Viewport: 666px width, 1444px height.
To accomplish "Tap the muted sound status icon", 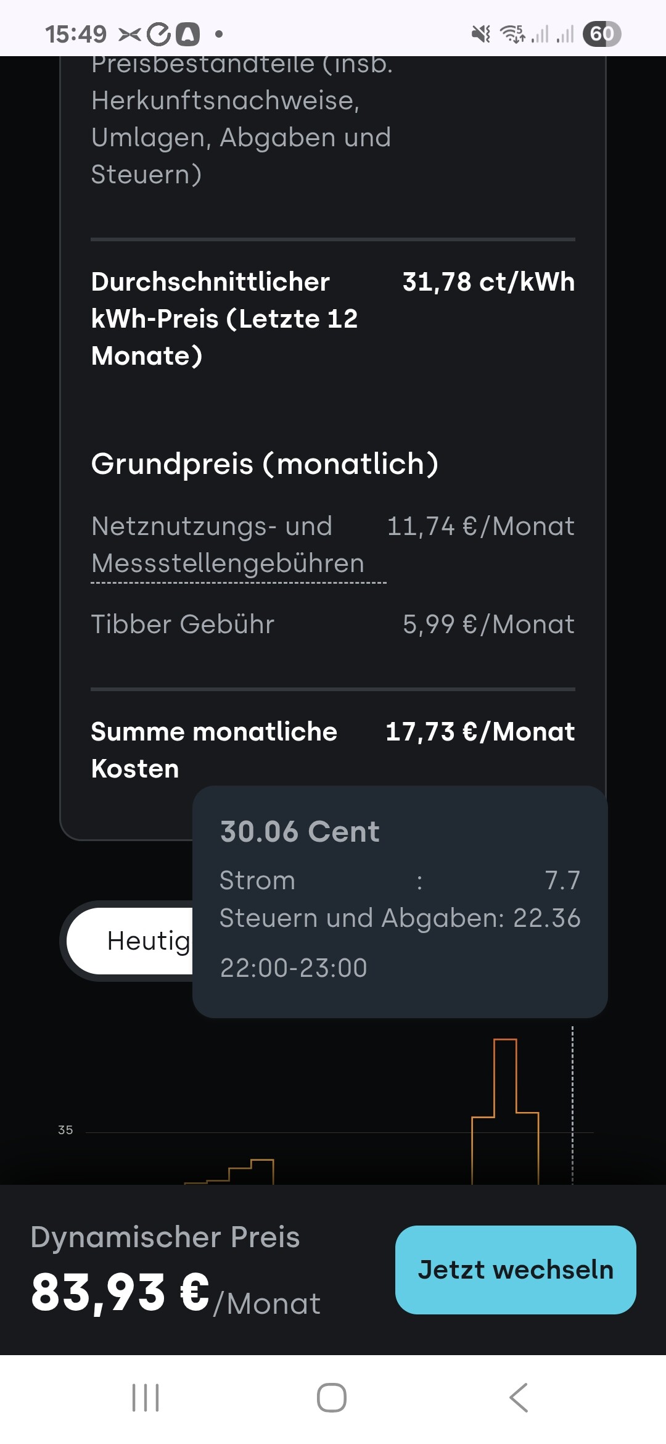I will (x=481, y=34).
